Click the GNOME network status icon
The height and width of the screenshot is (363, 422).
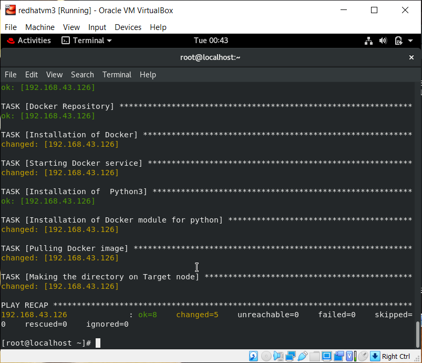368,41
